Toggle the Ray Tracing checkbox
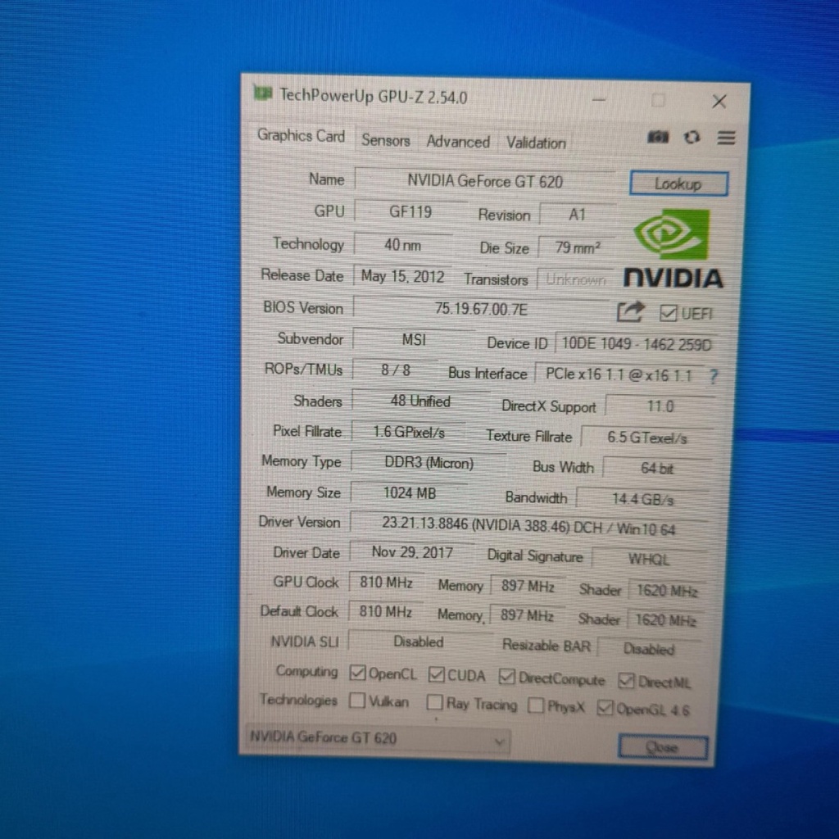The width and height of the screenshot is (839, 839). pos(435,703)
